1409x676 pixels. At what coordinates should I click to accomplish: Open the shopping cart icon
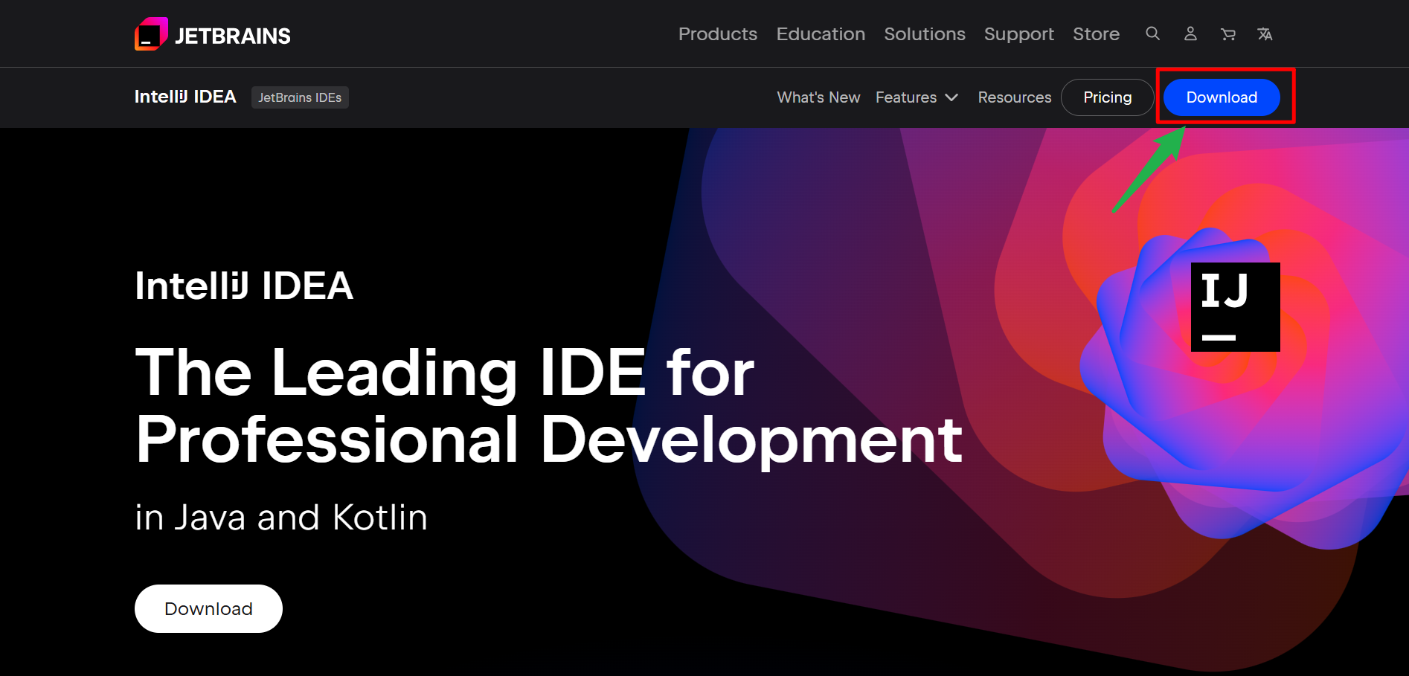pos(1227,34)
